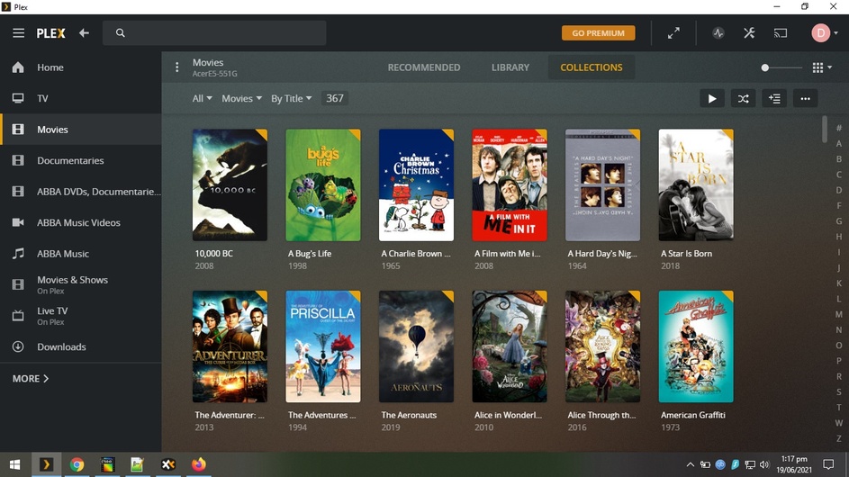Open Movies & Shows On Plex
This screenshot has height=477, width=849.
(81, 284)
